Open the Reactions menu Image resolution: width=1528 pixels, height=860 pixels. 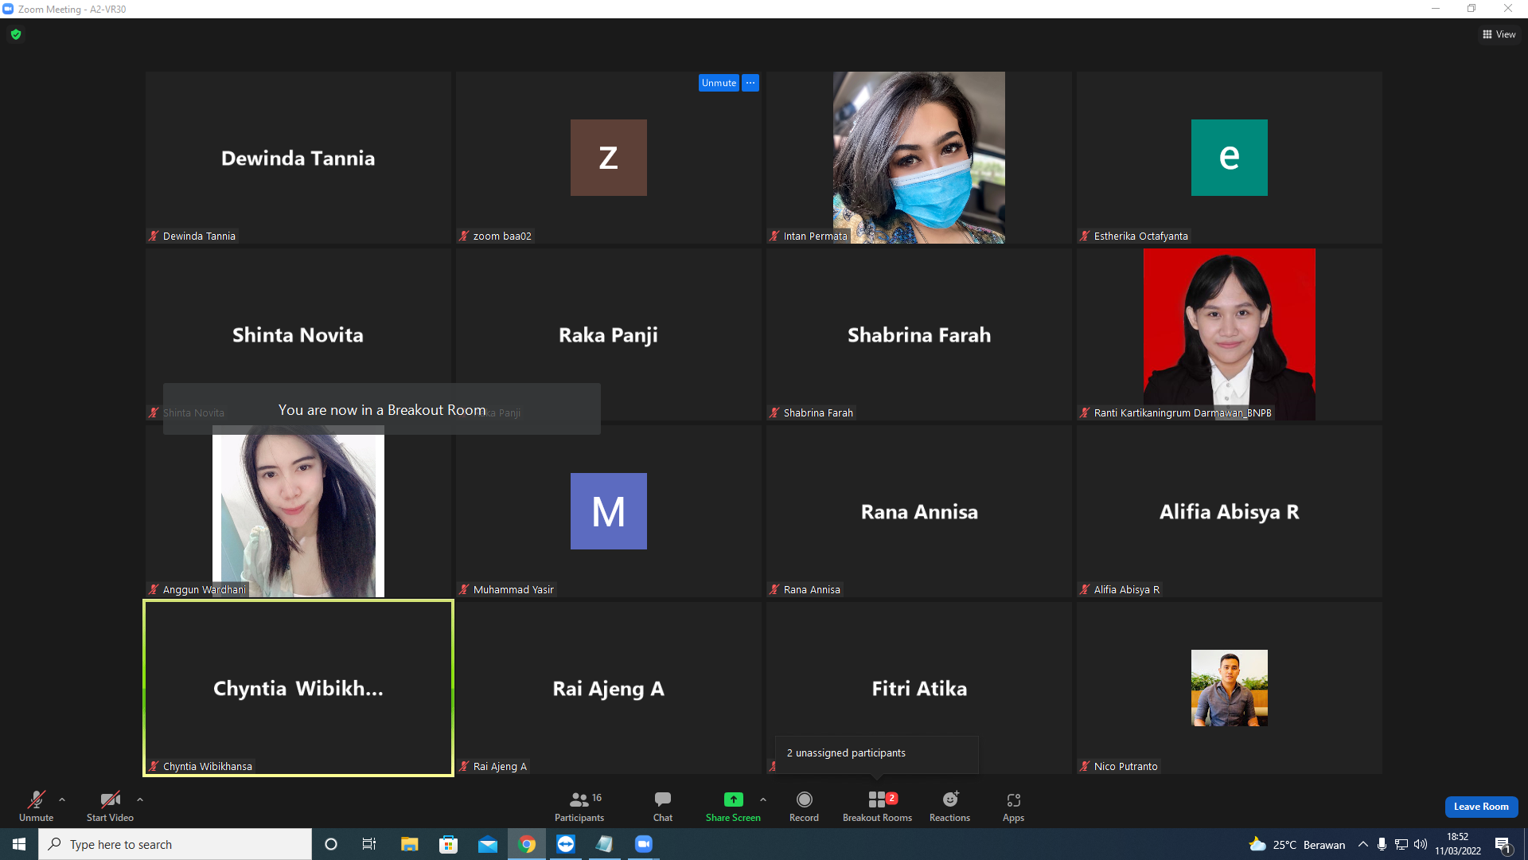coord(949,806)
